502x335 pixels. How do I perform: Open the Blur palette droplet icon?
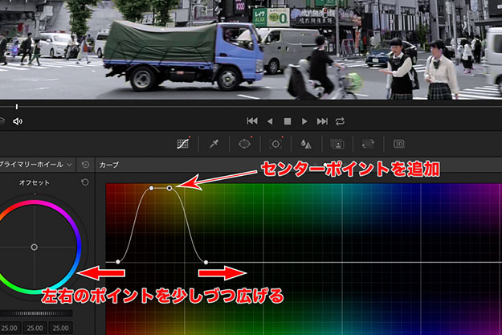pyautogui.click(x=305, y=144)
